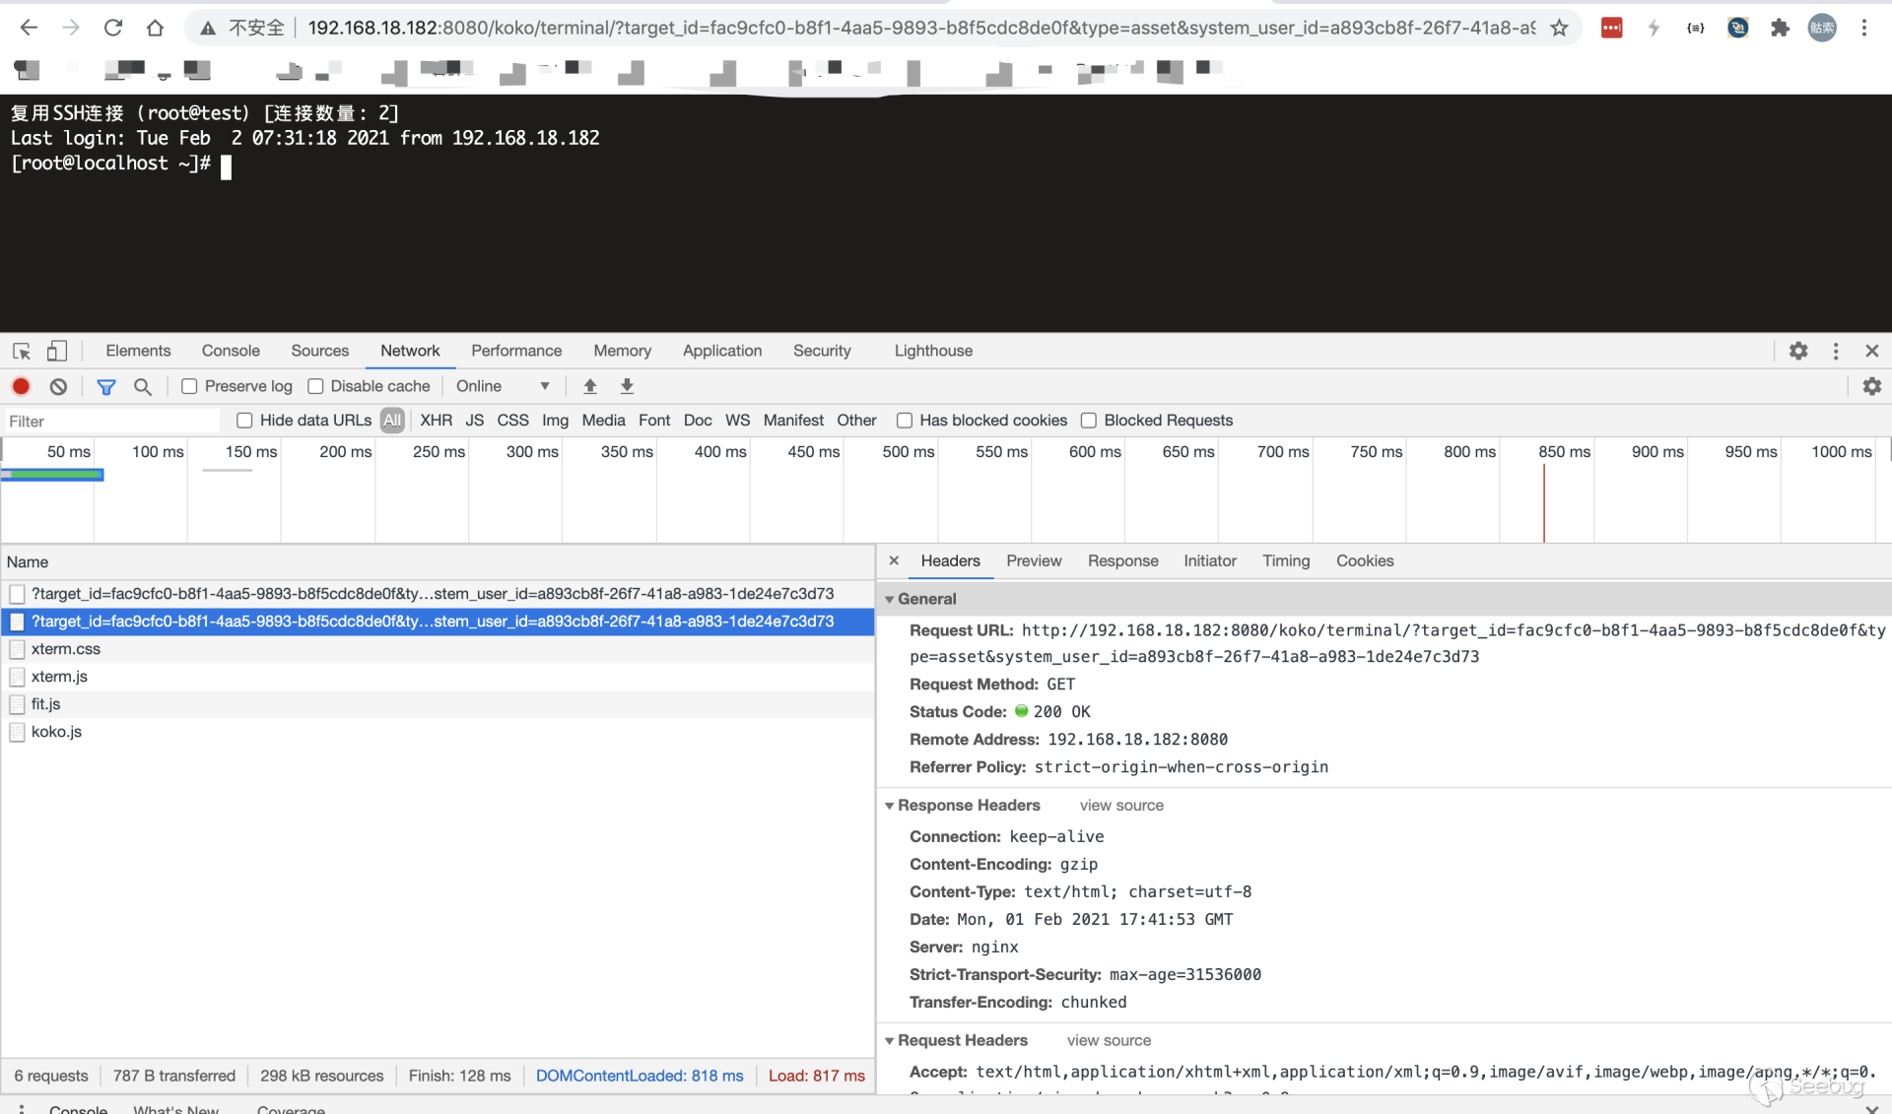Toggle the network filter funnel icon

coord(105,386)
